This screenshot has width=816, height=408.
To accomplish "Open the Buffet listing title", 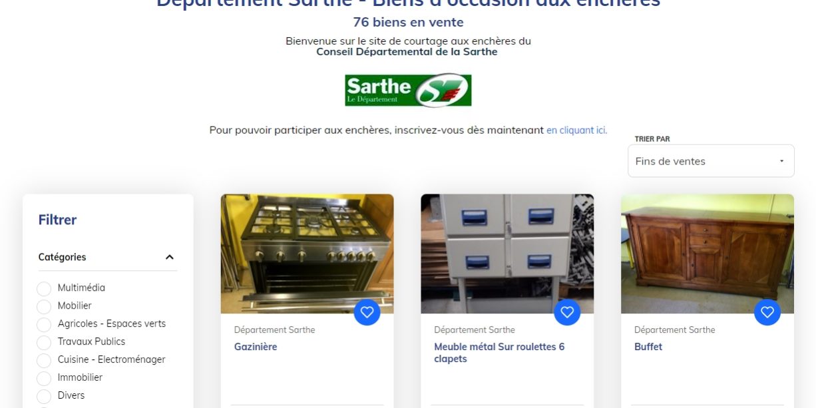I will 648,347.
